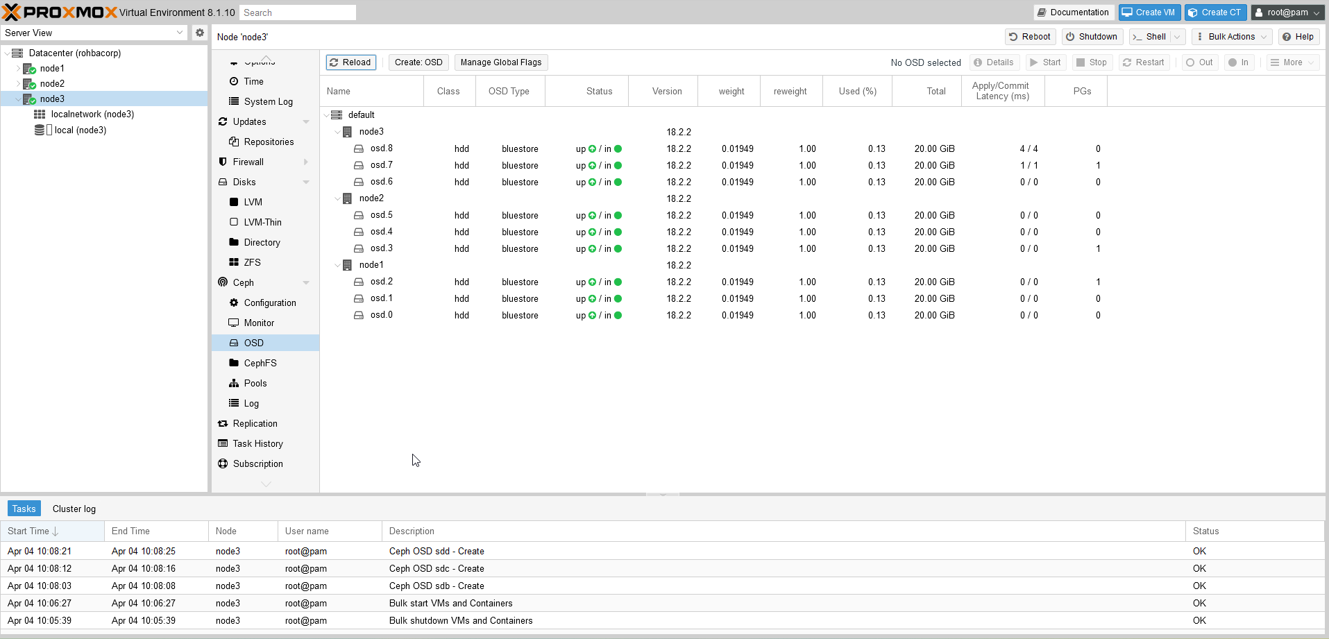This screenshot has height=639, width=1329.
Task: Click Manage Global Flags button
Action: 501,62
